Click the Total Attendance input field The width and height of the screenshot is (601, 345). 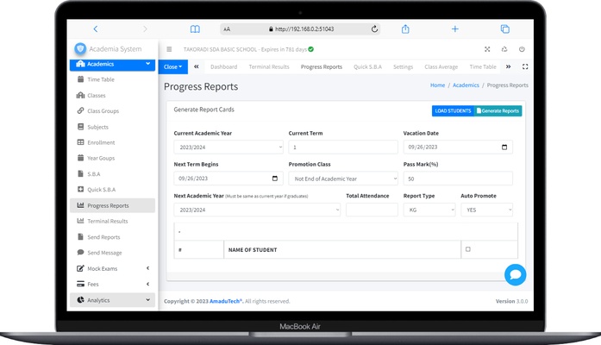click(371, 210)
